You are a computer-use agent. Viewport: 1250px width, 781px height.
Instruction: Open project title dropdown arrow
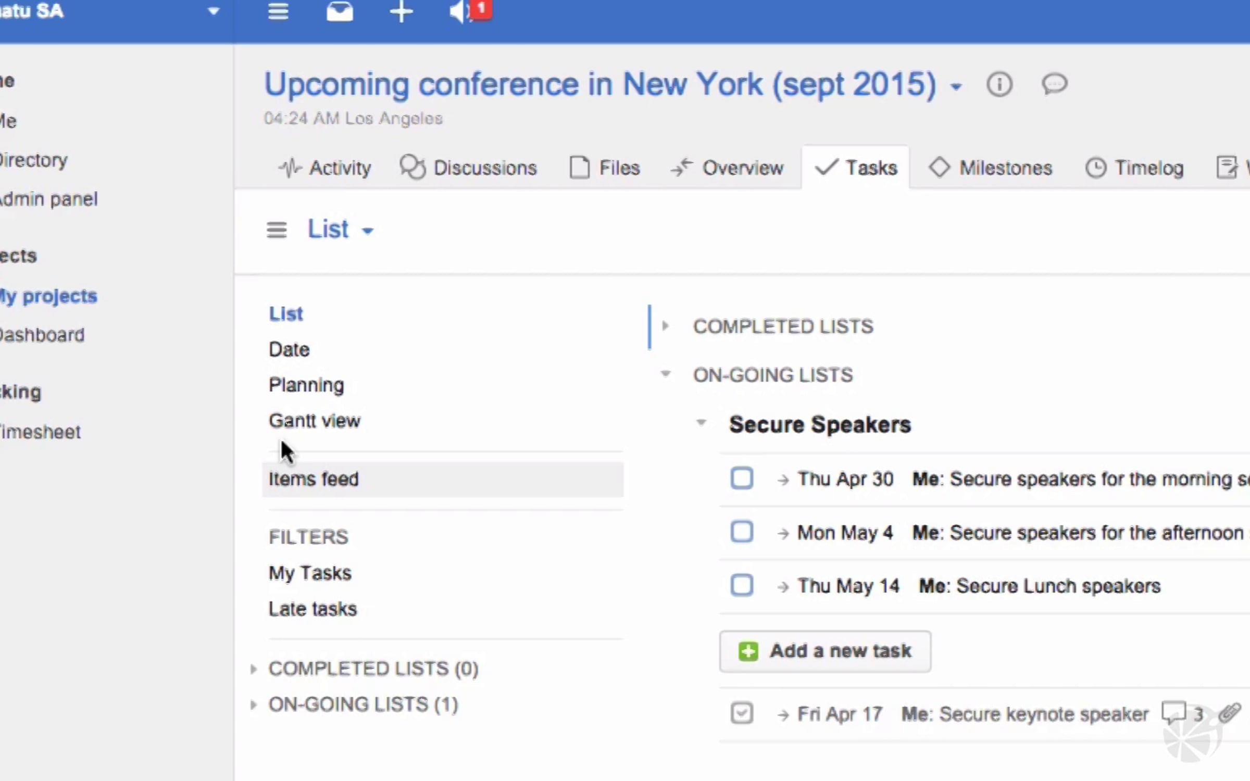(x=956, y=86)
